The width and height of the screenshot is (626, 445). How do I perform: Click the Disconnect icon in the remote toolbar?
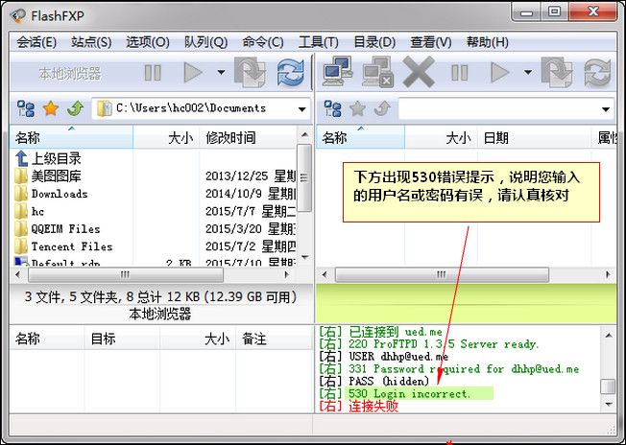coord(376,72)
